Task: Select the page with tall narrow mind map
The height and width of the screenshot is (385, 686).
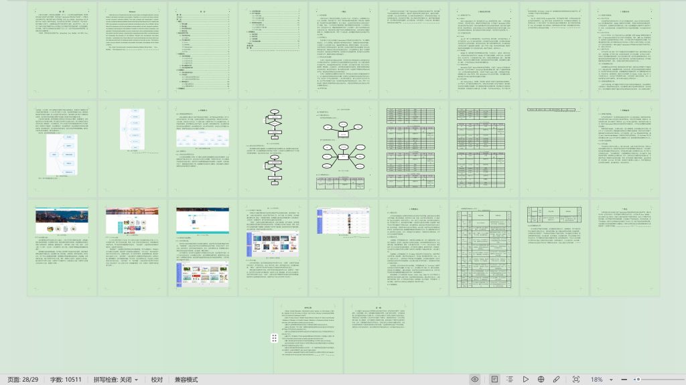Action: point(132,149)
